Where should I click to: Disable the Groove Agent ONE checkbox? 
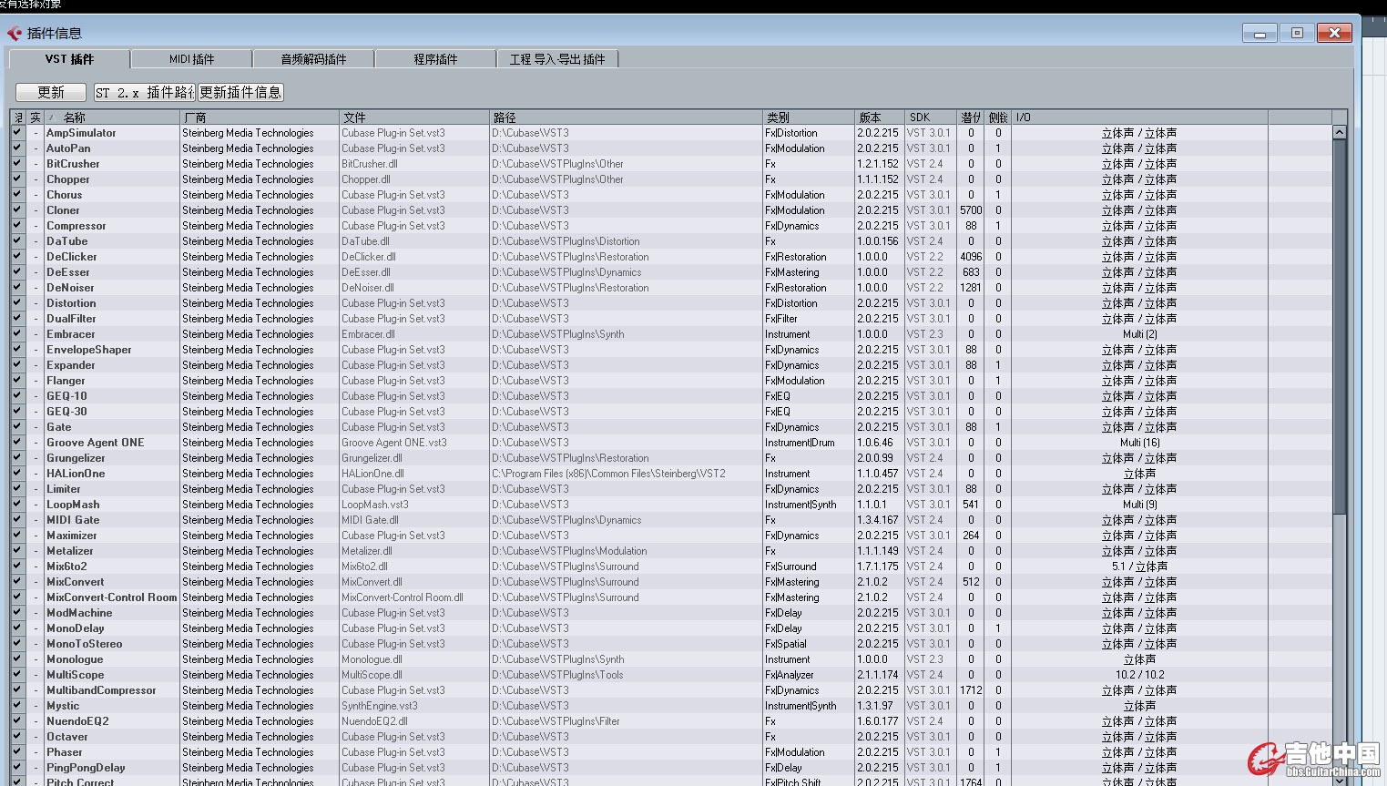tap(17, 443)
